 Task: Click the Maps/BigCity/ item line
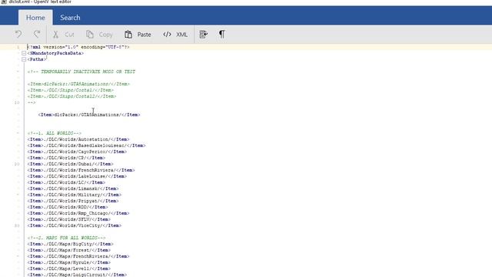(70, 244)
